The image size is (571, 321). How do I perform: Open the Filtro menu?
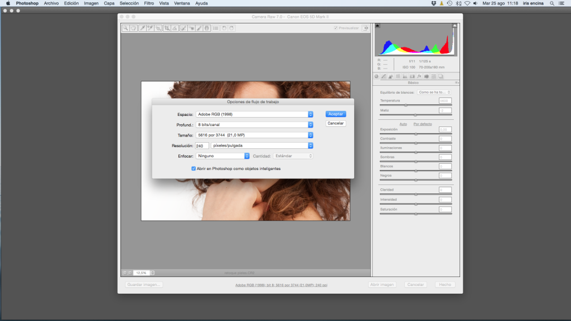point(149,3)
